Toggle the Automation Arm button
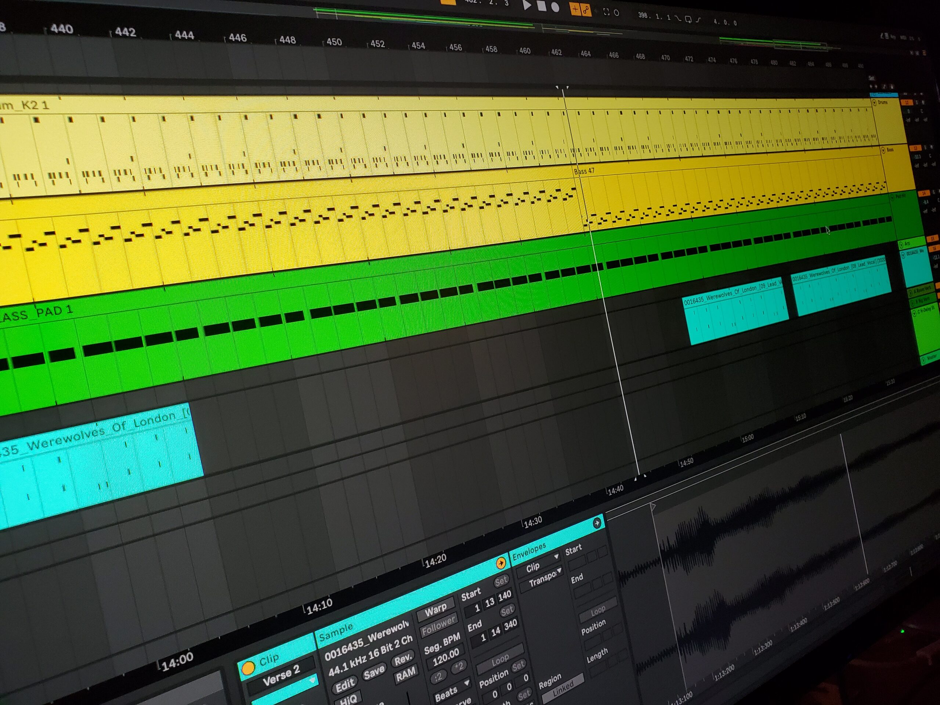This screenshot has width=940, height=705. tap(586, 10)
